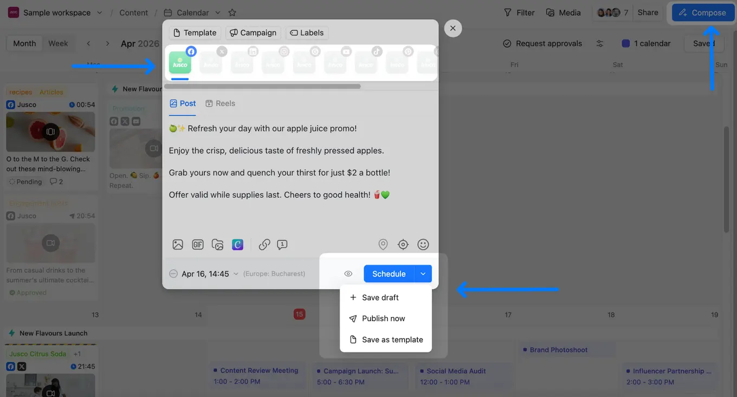737x397 pixels.
Task: Choose Publish now from the menu
Action: pos(383,319)
